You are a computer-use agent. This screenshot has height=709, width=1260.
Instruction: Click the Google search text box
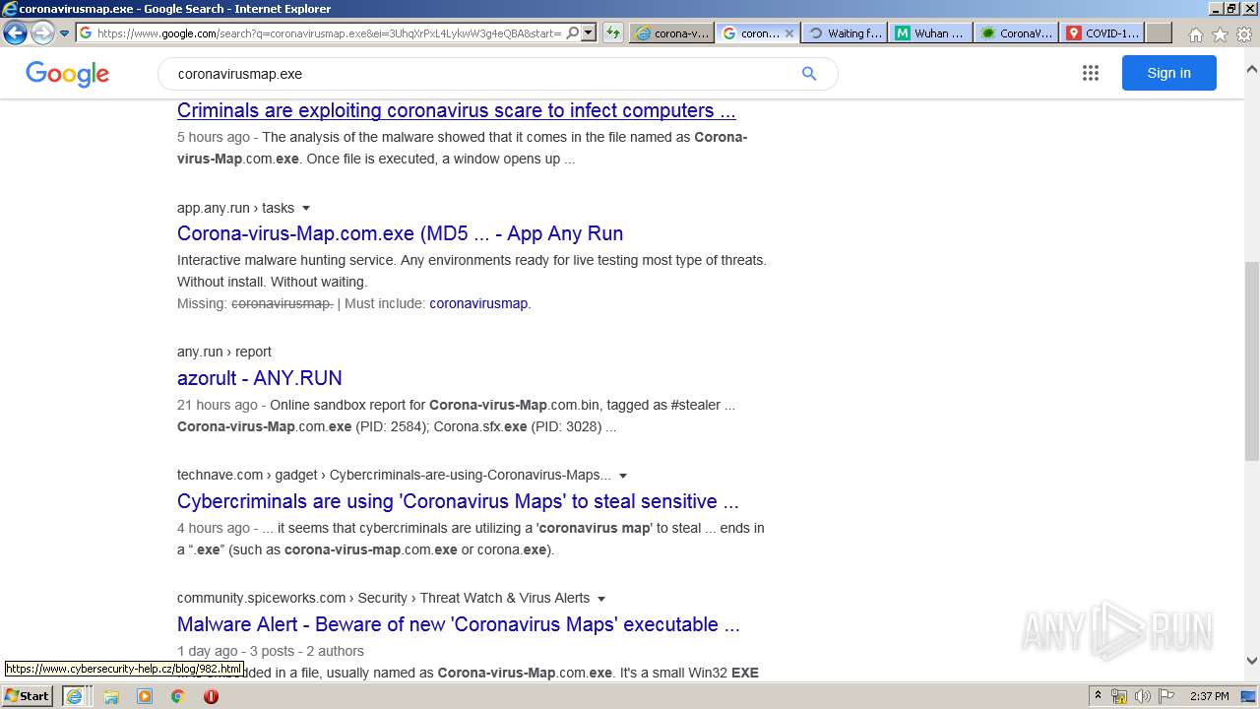click(482, 74)
